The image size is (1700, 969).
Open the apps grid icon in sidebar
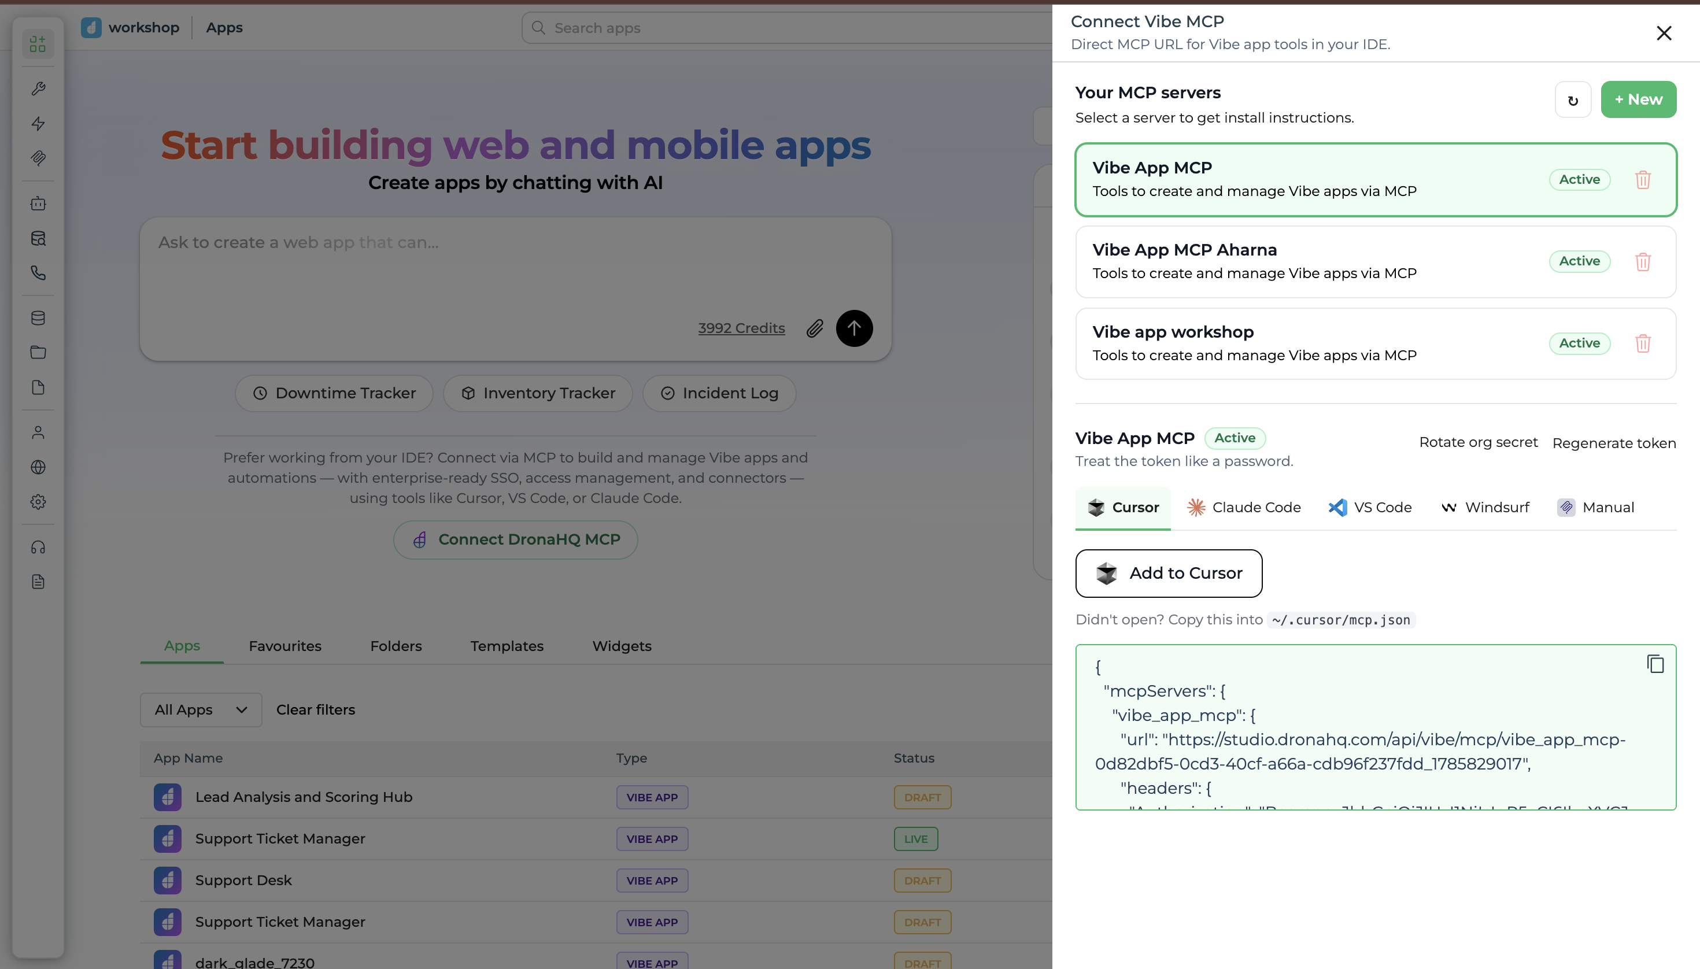coord(38,44)
